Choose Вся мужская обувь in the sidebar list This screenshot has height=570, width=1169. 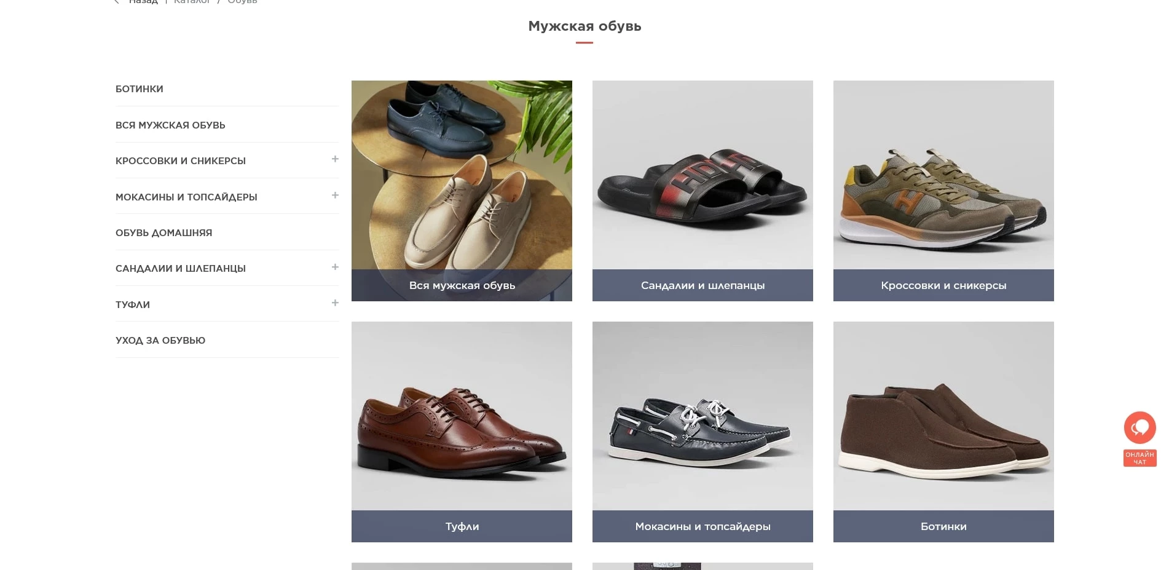coord(170,125)
